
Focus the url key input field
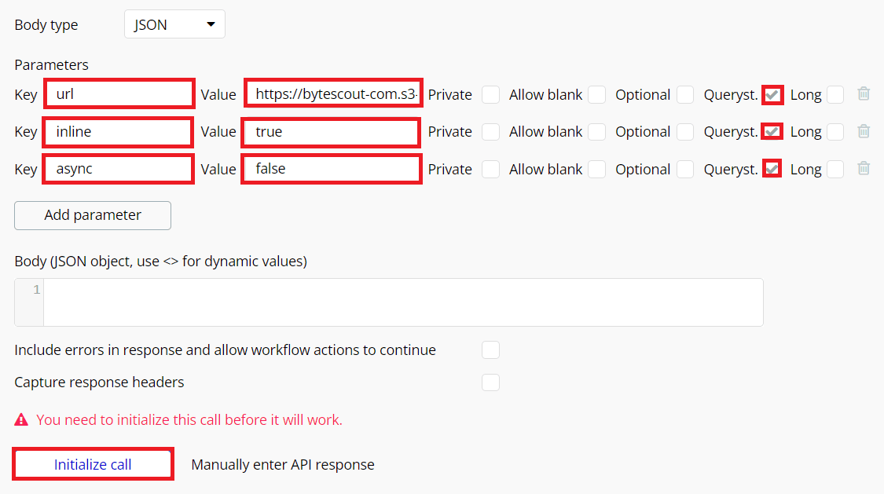[x=119, y=94]
